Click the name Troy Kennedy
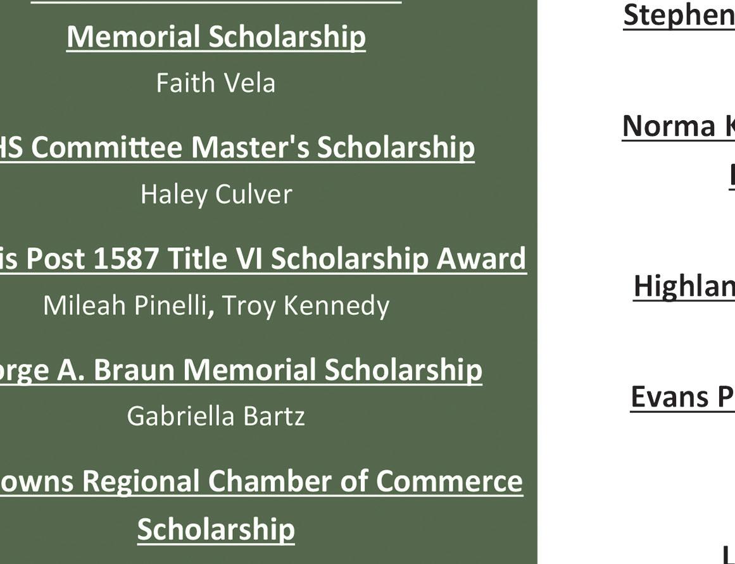The width and height of the screenshot is (735, 564). (305, 306)
